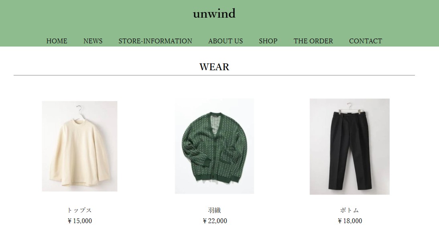Screen dimensions: 439x242
Task: Open STORE-INFORMATION in the navigation
Action: click(x=155, y=41)
